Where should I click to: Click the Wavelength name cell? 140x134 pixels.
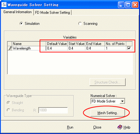(29, 48)
